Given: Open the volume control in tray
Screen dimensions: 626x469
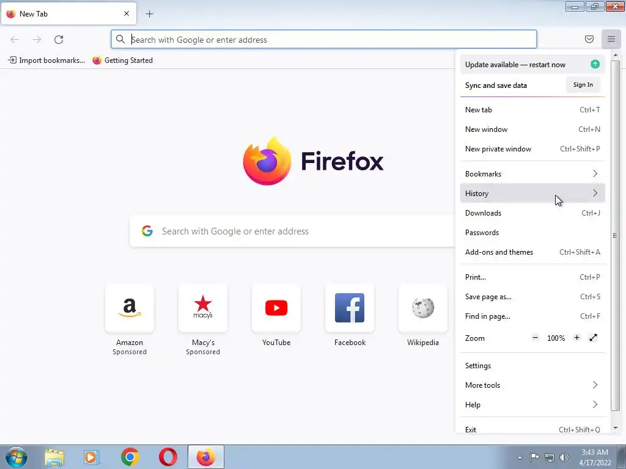Looking at the screenshot, I should tap(564, 457).
